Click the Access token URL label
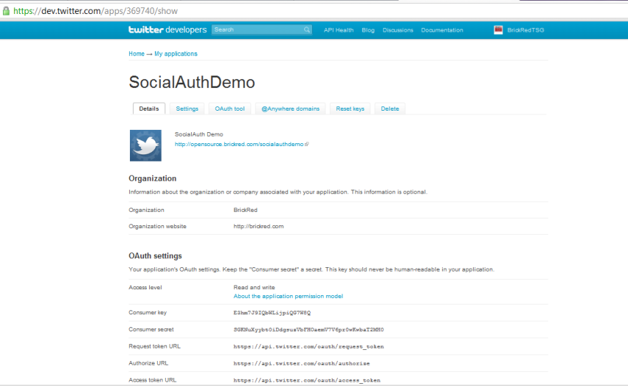This screenshot has height=386, width=628. coord(152,379)
